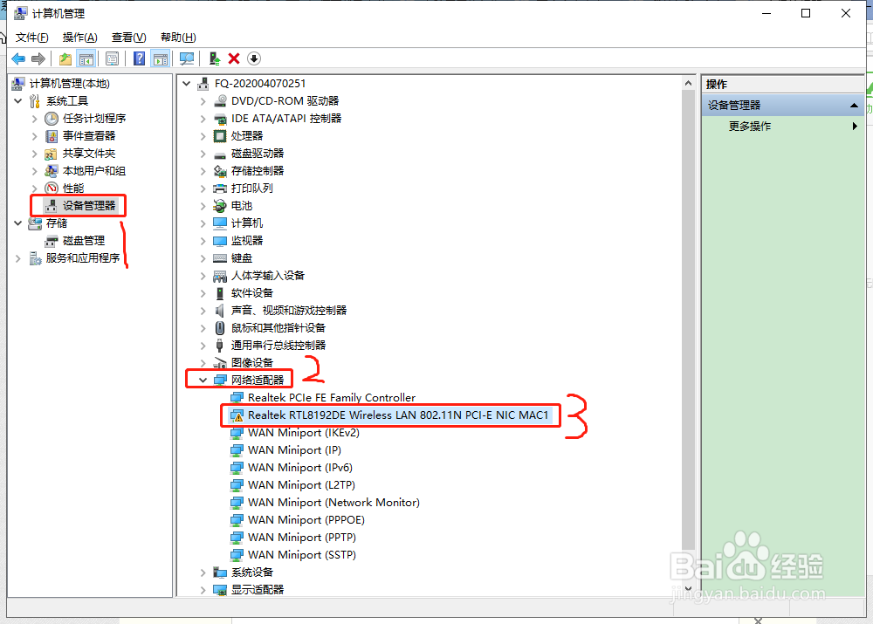The width and height of the screenshot is (873, 624).
Task: Select WAN Miniport (Network Monitor)
Action: (x=333, y=502)
